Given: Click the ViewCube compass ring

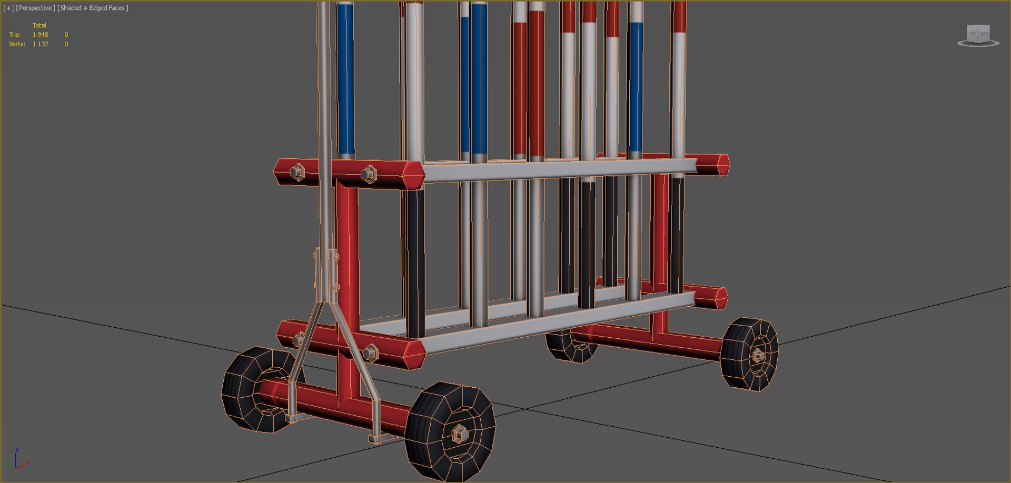Looking at the screenshot, I should [x=978, y=44].
